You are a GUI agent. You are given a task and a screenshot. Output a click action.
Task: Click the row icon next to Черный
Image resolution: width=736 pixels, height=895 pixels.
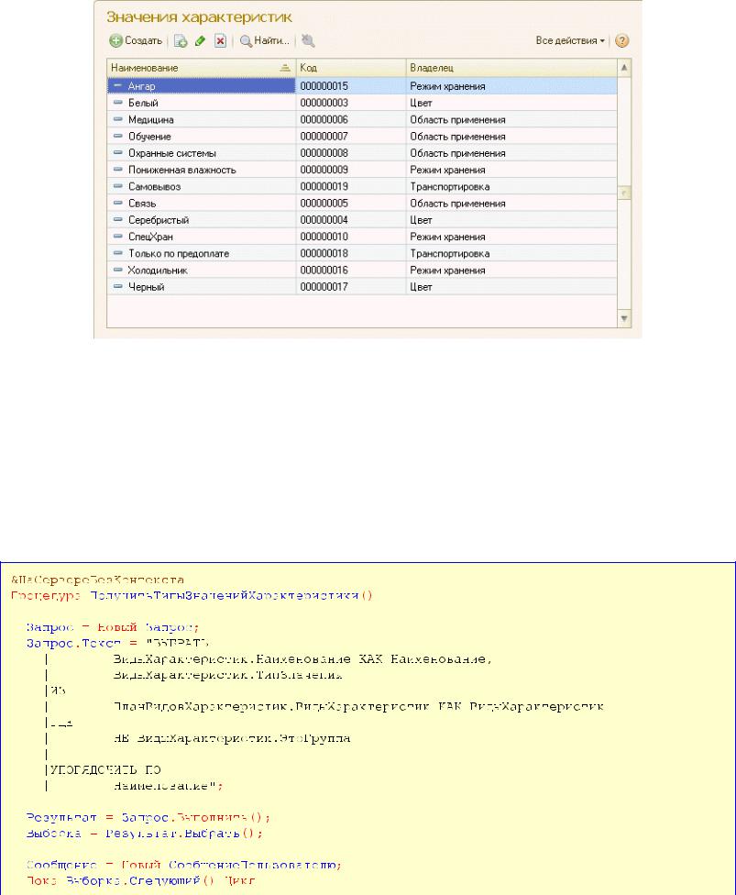[x=117, y=286]
